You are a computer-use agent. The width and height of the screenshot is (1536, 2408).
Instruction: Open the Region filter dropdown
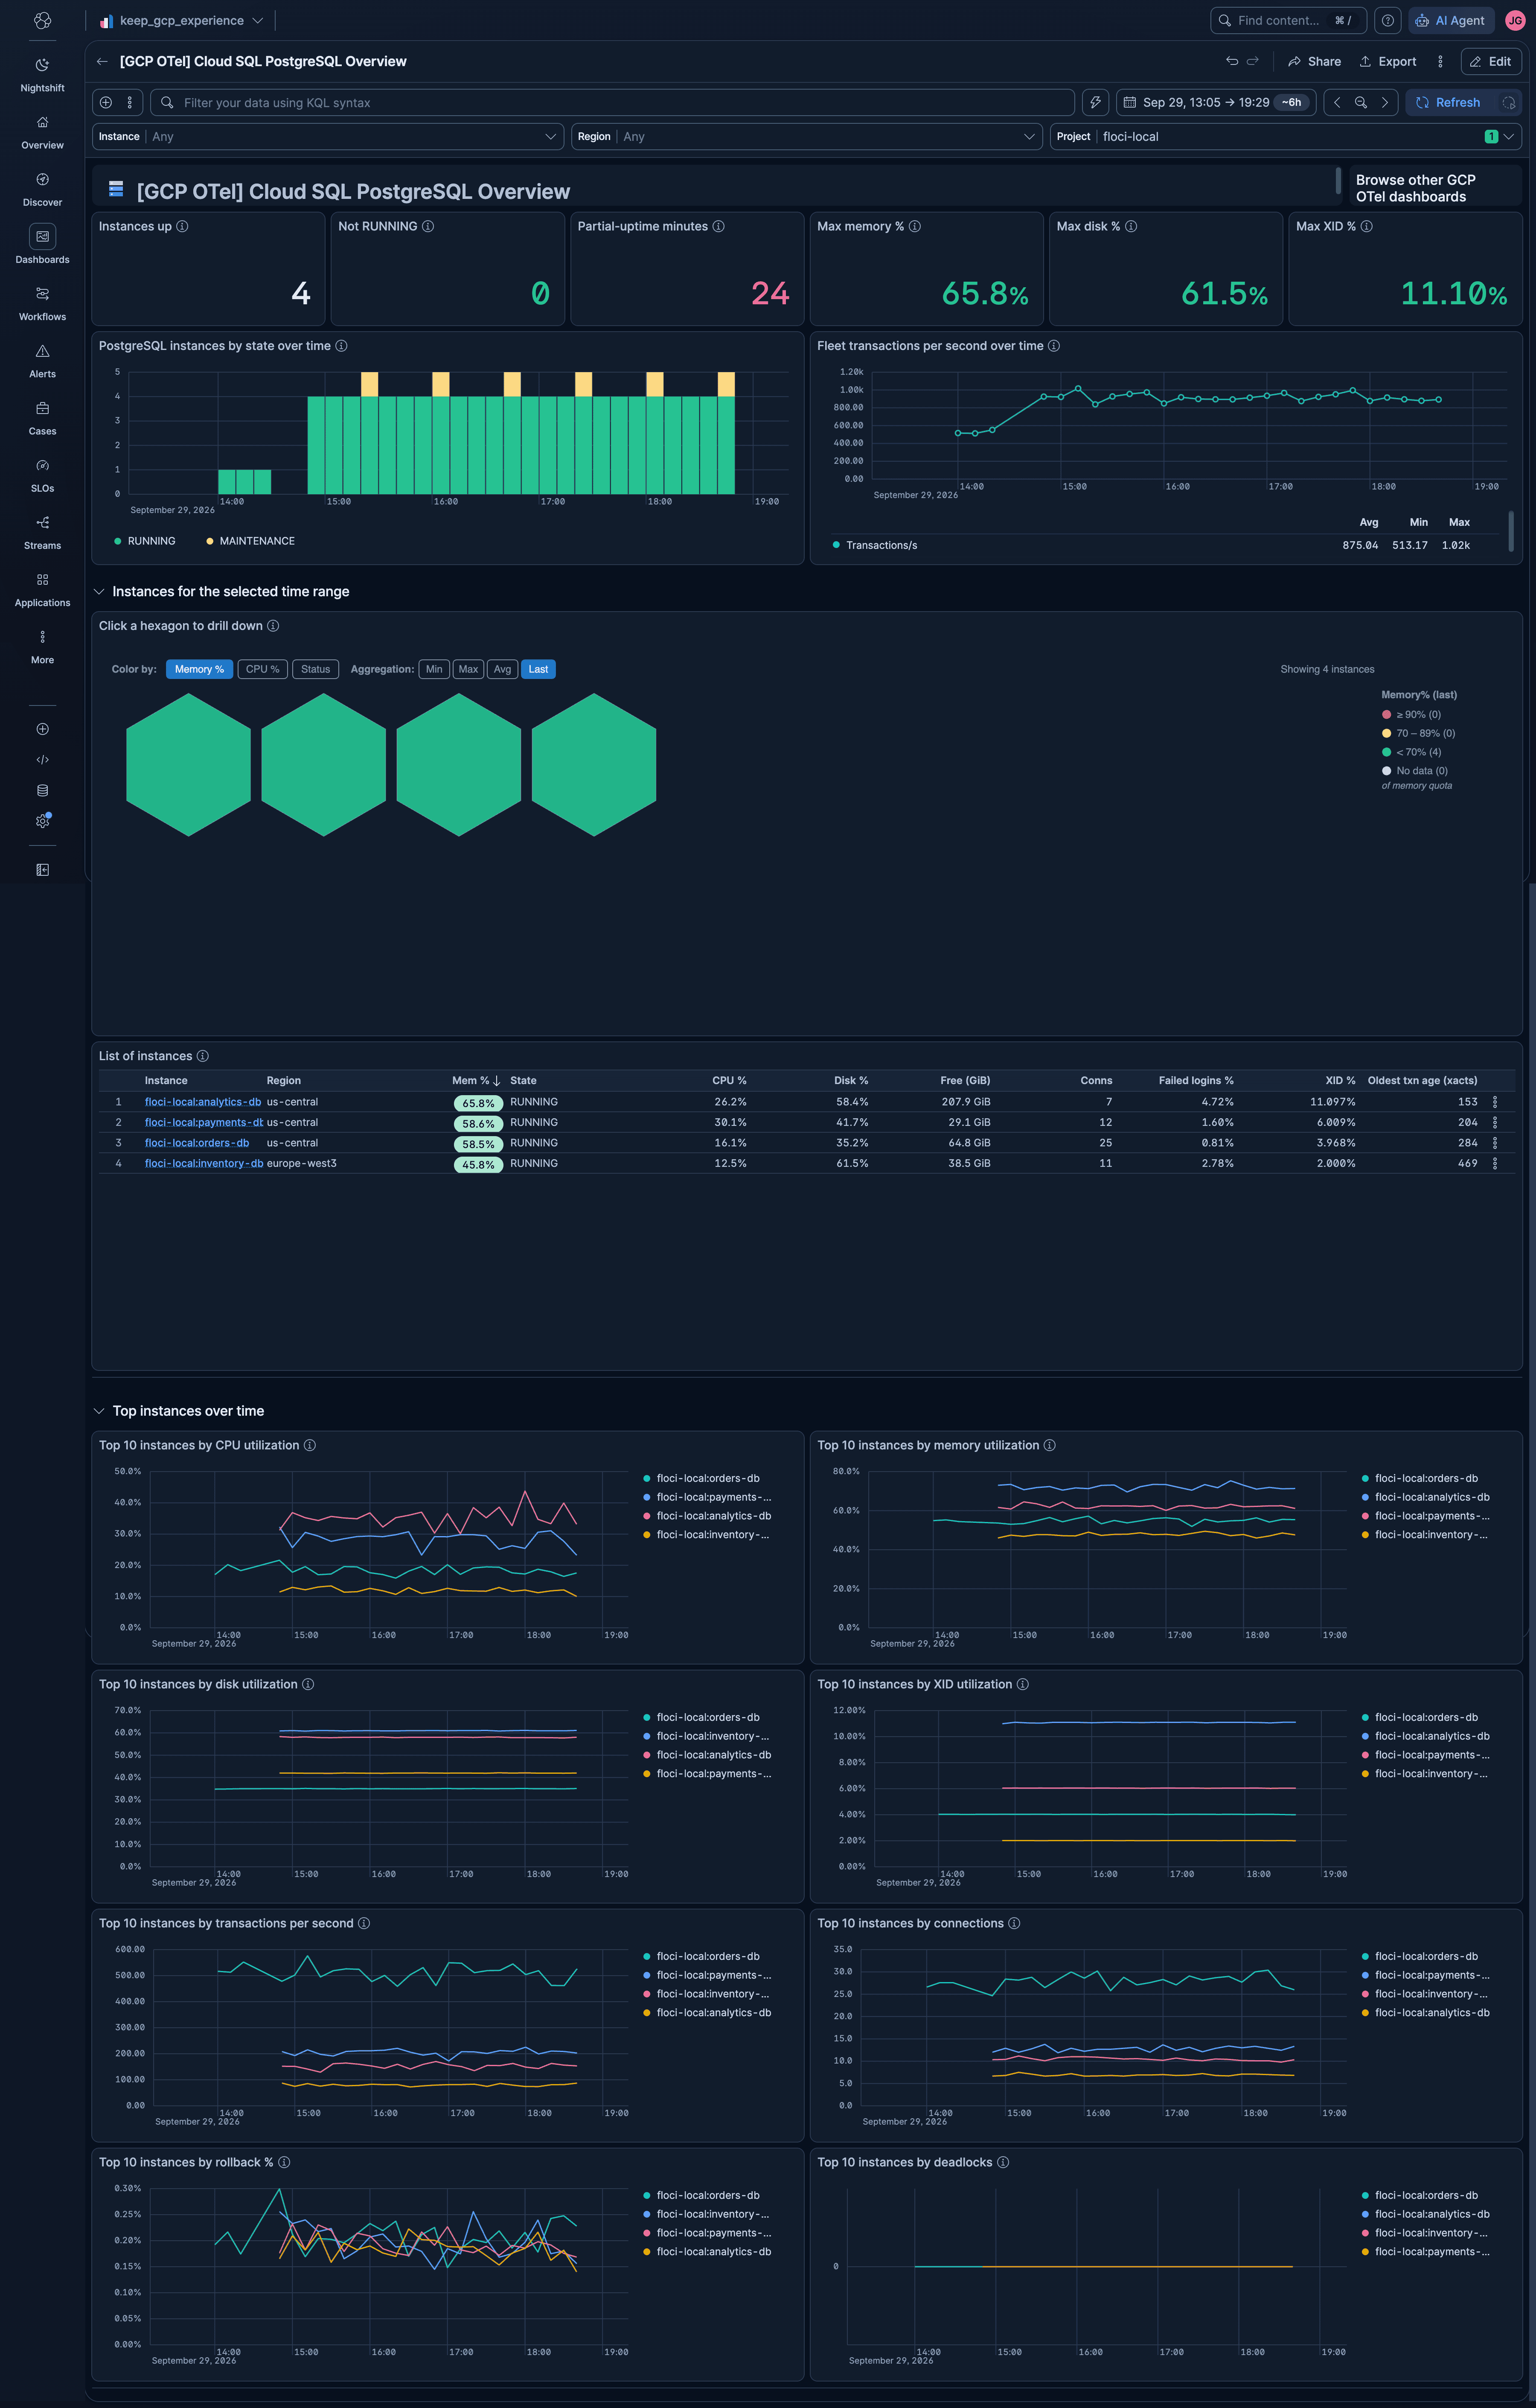807,136
